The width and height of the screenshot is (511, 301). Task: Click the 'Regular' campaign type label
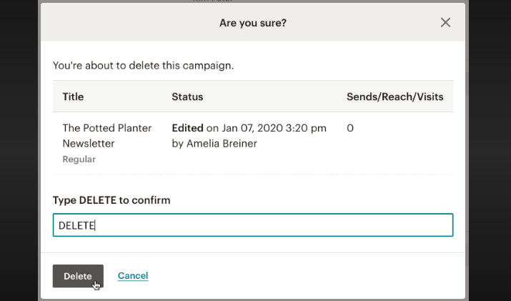(79, 159)
